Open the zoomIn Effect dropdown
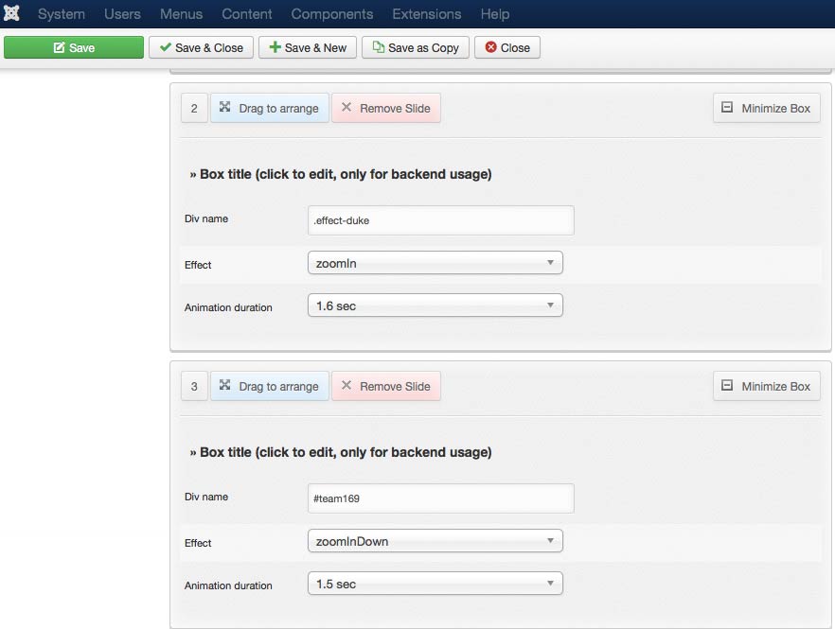835x629 pixels. [x=435, y=264]
